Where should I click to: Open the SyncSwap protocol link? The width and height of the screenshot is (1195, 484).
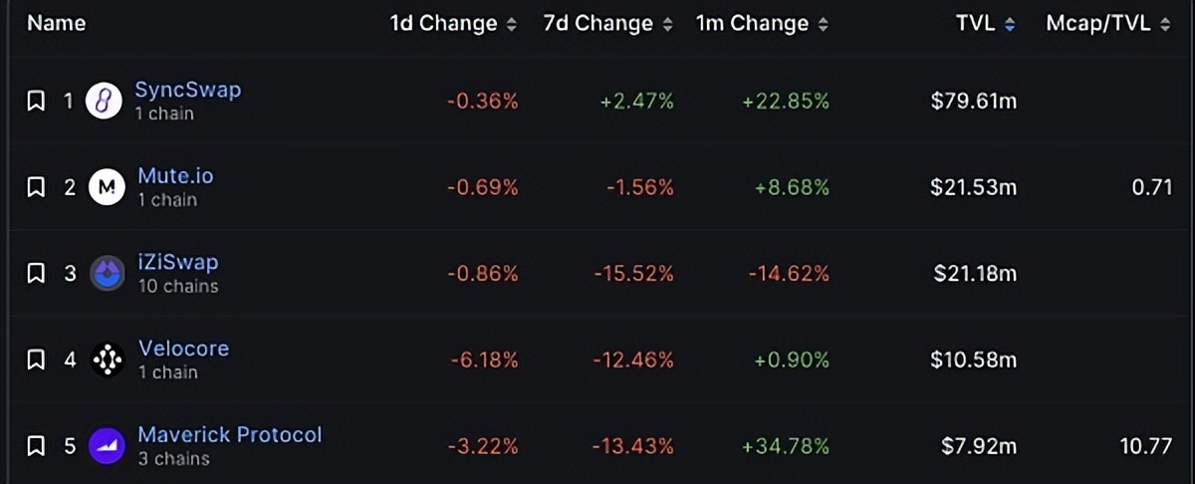coord(187,90)
